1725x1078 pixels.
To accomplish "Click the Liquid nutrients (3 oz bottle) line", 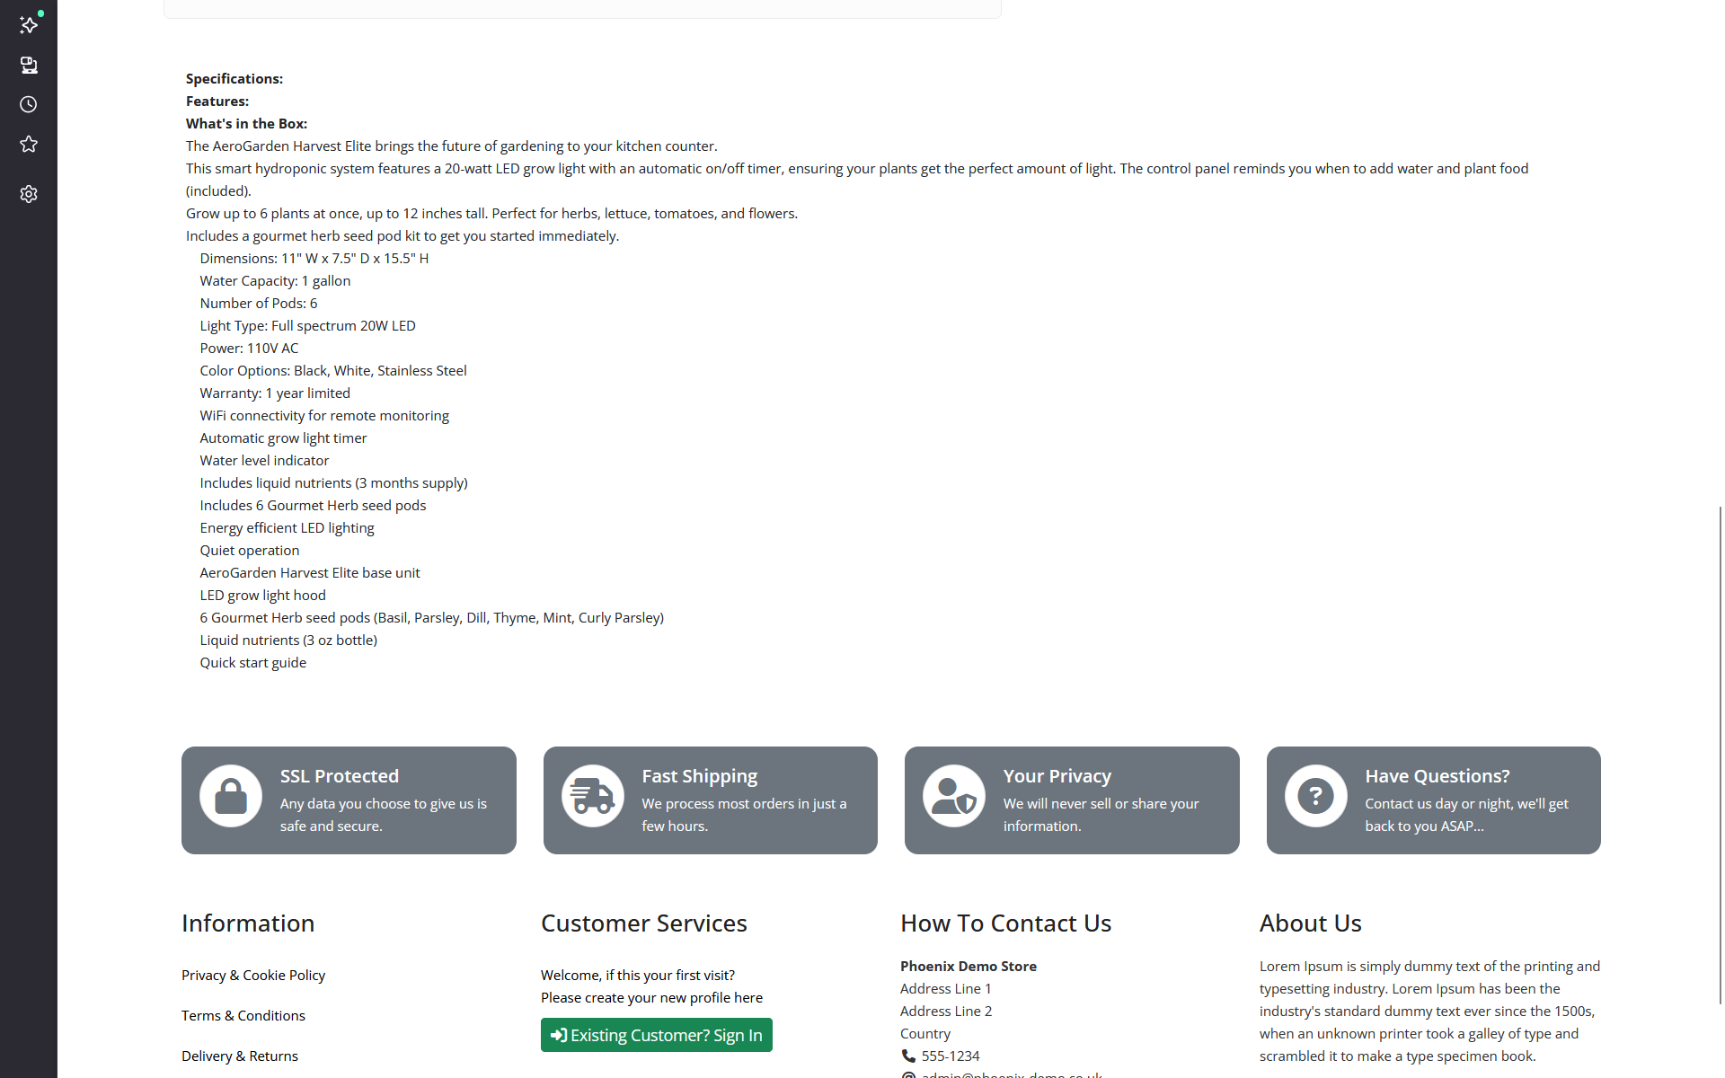I will pyautogui.click(x=288, y=641).
